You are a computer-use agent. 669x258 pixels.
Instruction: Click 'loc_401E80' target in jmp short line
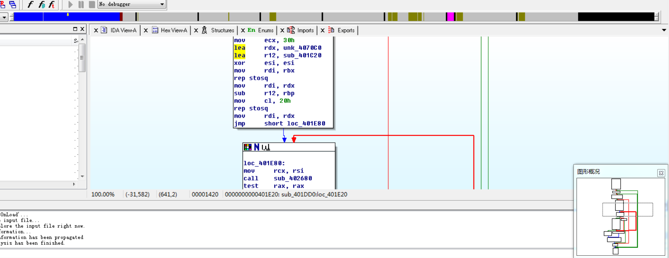[x=306, y=123]
